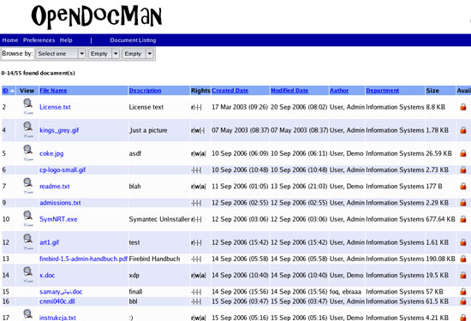Open the last 'Empty' dropdown in Browse by

[x=138, y=54]
